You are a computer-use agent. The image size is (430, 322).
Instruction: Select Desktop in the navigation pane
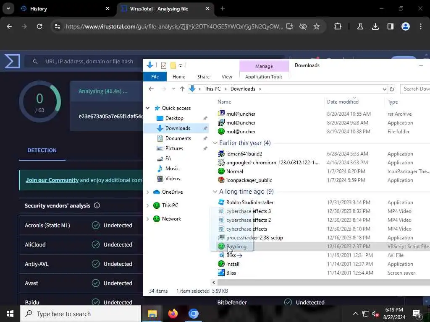click(x=174, y=118)
